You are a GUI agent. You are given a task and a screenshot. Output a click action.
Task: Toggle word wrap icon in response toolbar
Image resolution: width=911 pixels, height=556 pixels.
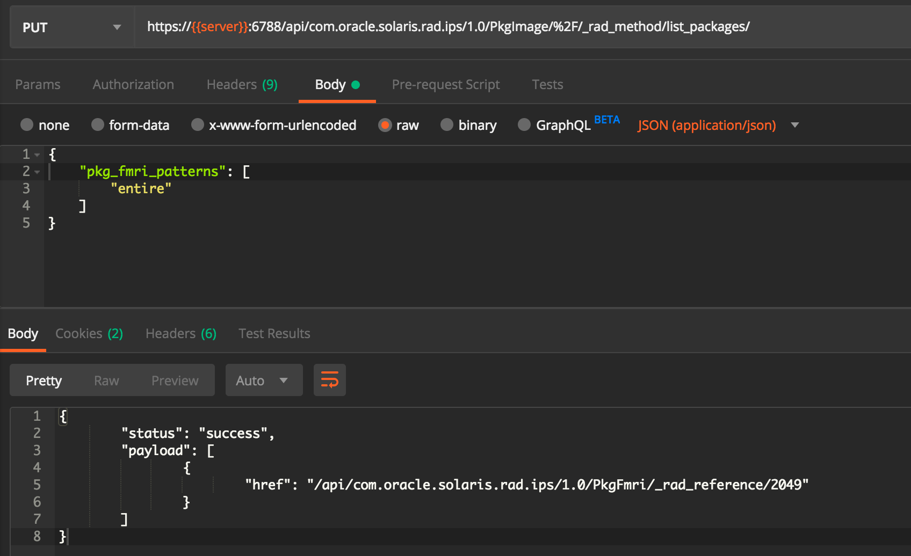(329, 380)
